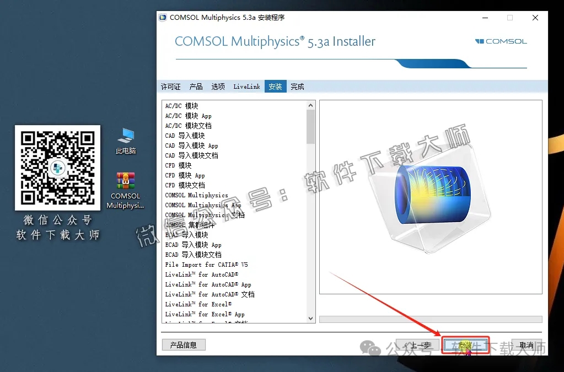This screenshot has width=564, height=372.
Task: Open 产品信息 at the bottom left
Action: pos(184,344)
